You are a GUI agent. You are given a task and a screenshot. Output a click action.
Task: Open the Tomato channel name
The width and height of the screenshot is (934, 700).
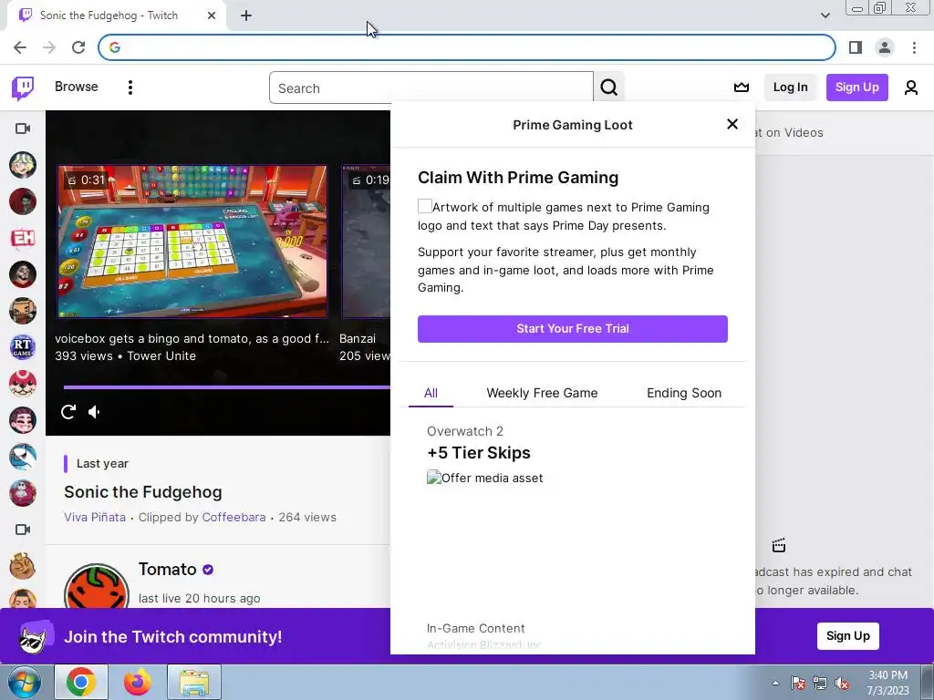pyautogui.click(x=168, y=570)
